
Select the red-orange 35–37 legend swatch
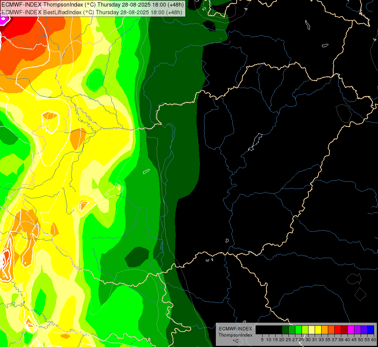tap(331, 330)
